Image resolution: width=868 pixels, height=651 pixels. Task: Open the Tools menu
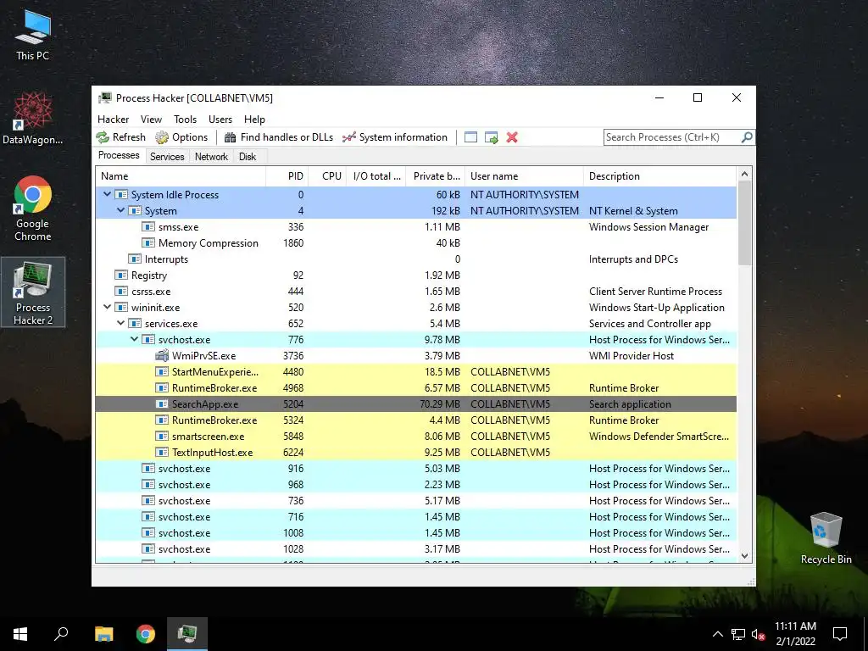tap(185, 119)
